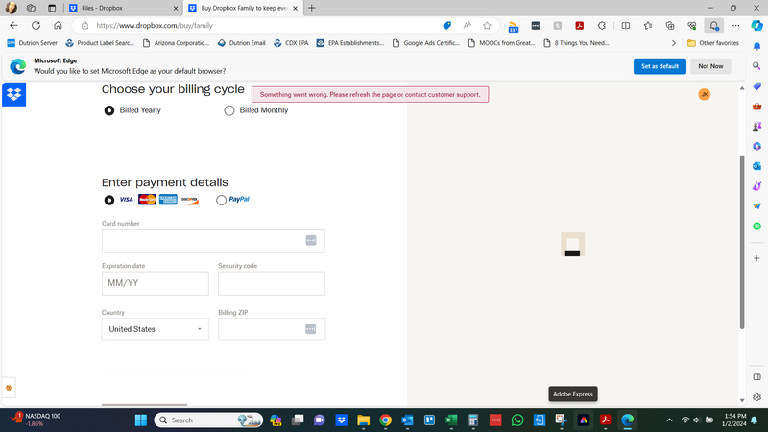Focus the Expiration date field
The image size is (768, 432).
pyautogui.click(x=156, y=283)
